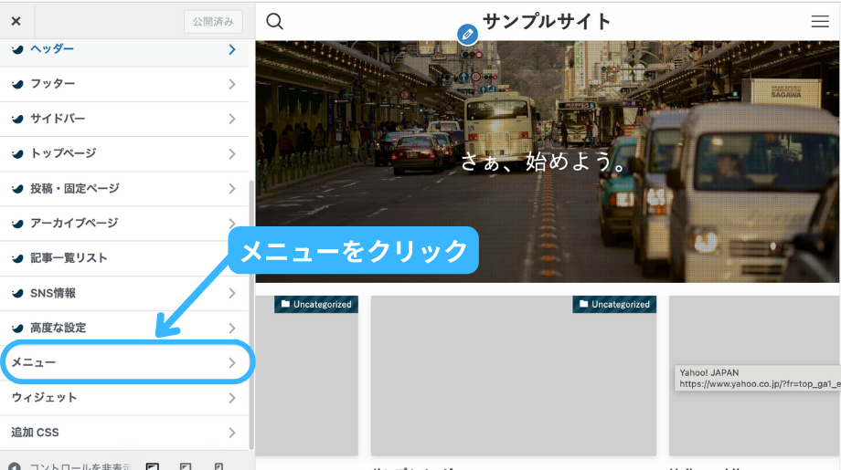Open the フッター settings panel

click(x=124, y=84)
